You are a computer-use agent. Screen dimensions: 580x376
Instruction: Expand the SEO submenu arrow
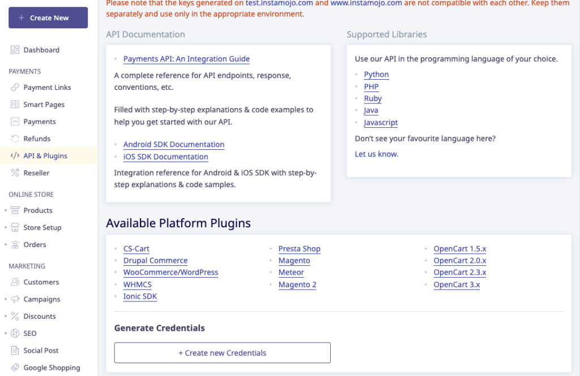6,334
